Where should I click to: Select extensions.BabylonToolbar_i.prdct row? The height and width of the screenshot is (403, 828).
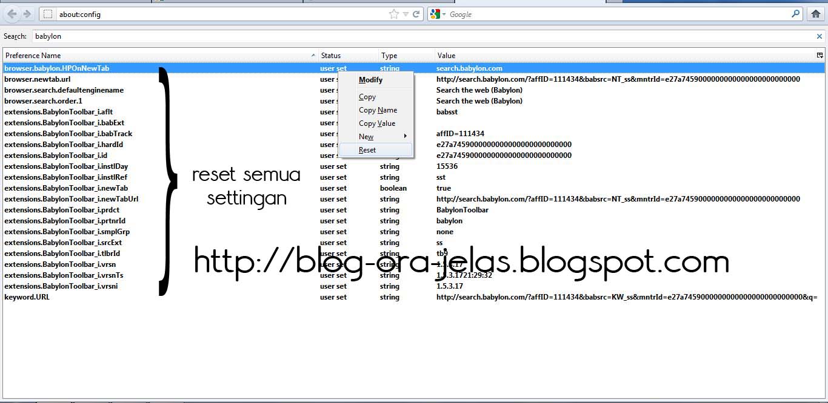pyautogui.click(x=413, y=210)
